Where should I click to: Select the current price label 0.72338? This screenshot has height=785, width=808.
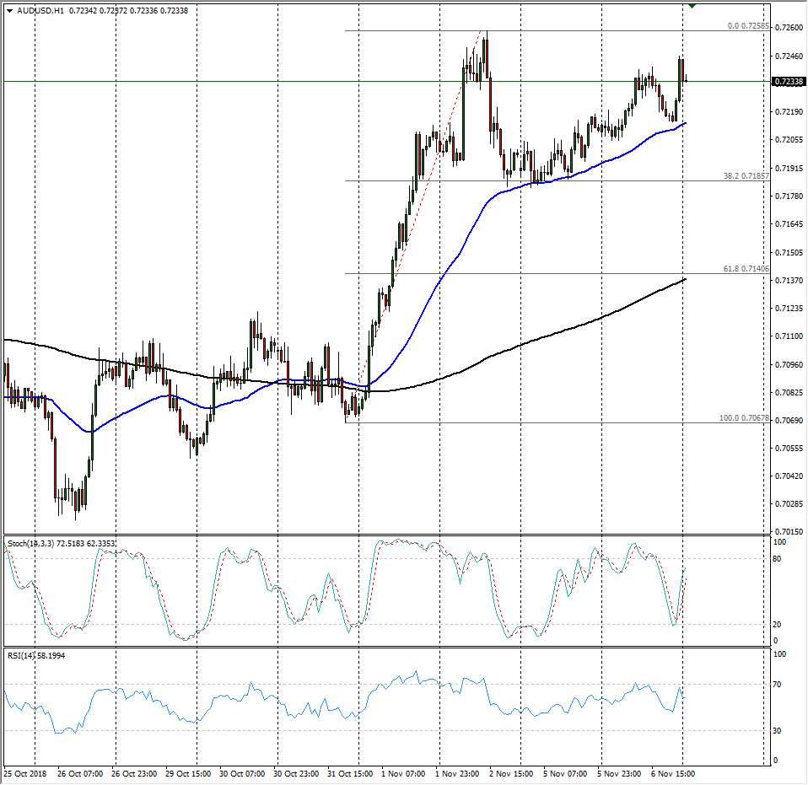[x=789, y=82]
